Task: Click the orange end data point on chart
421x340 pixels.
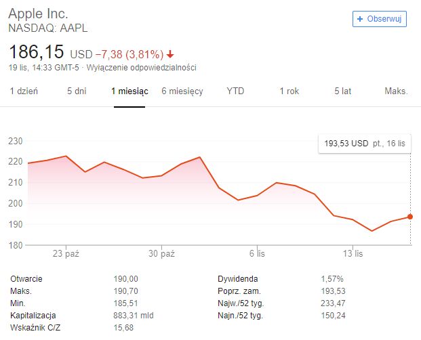Action: [x=409, y=217]
